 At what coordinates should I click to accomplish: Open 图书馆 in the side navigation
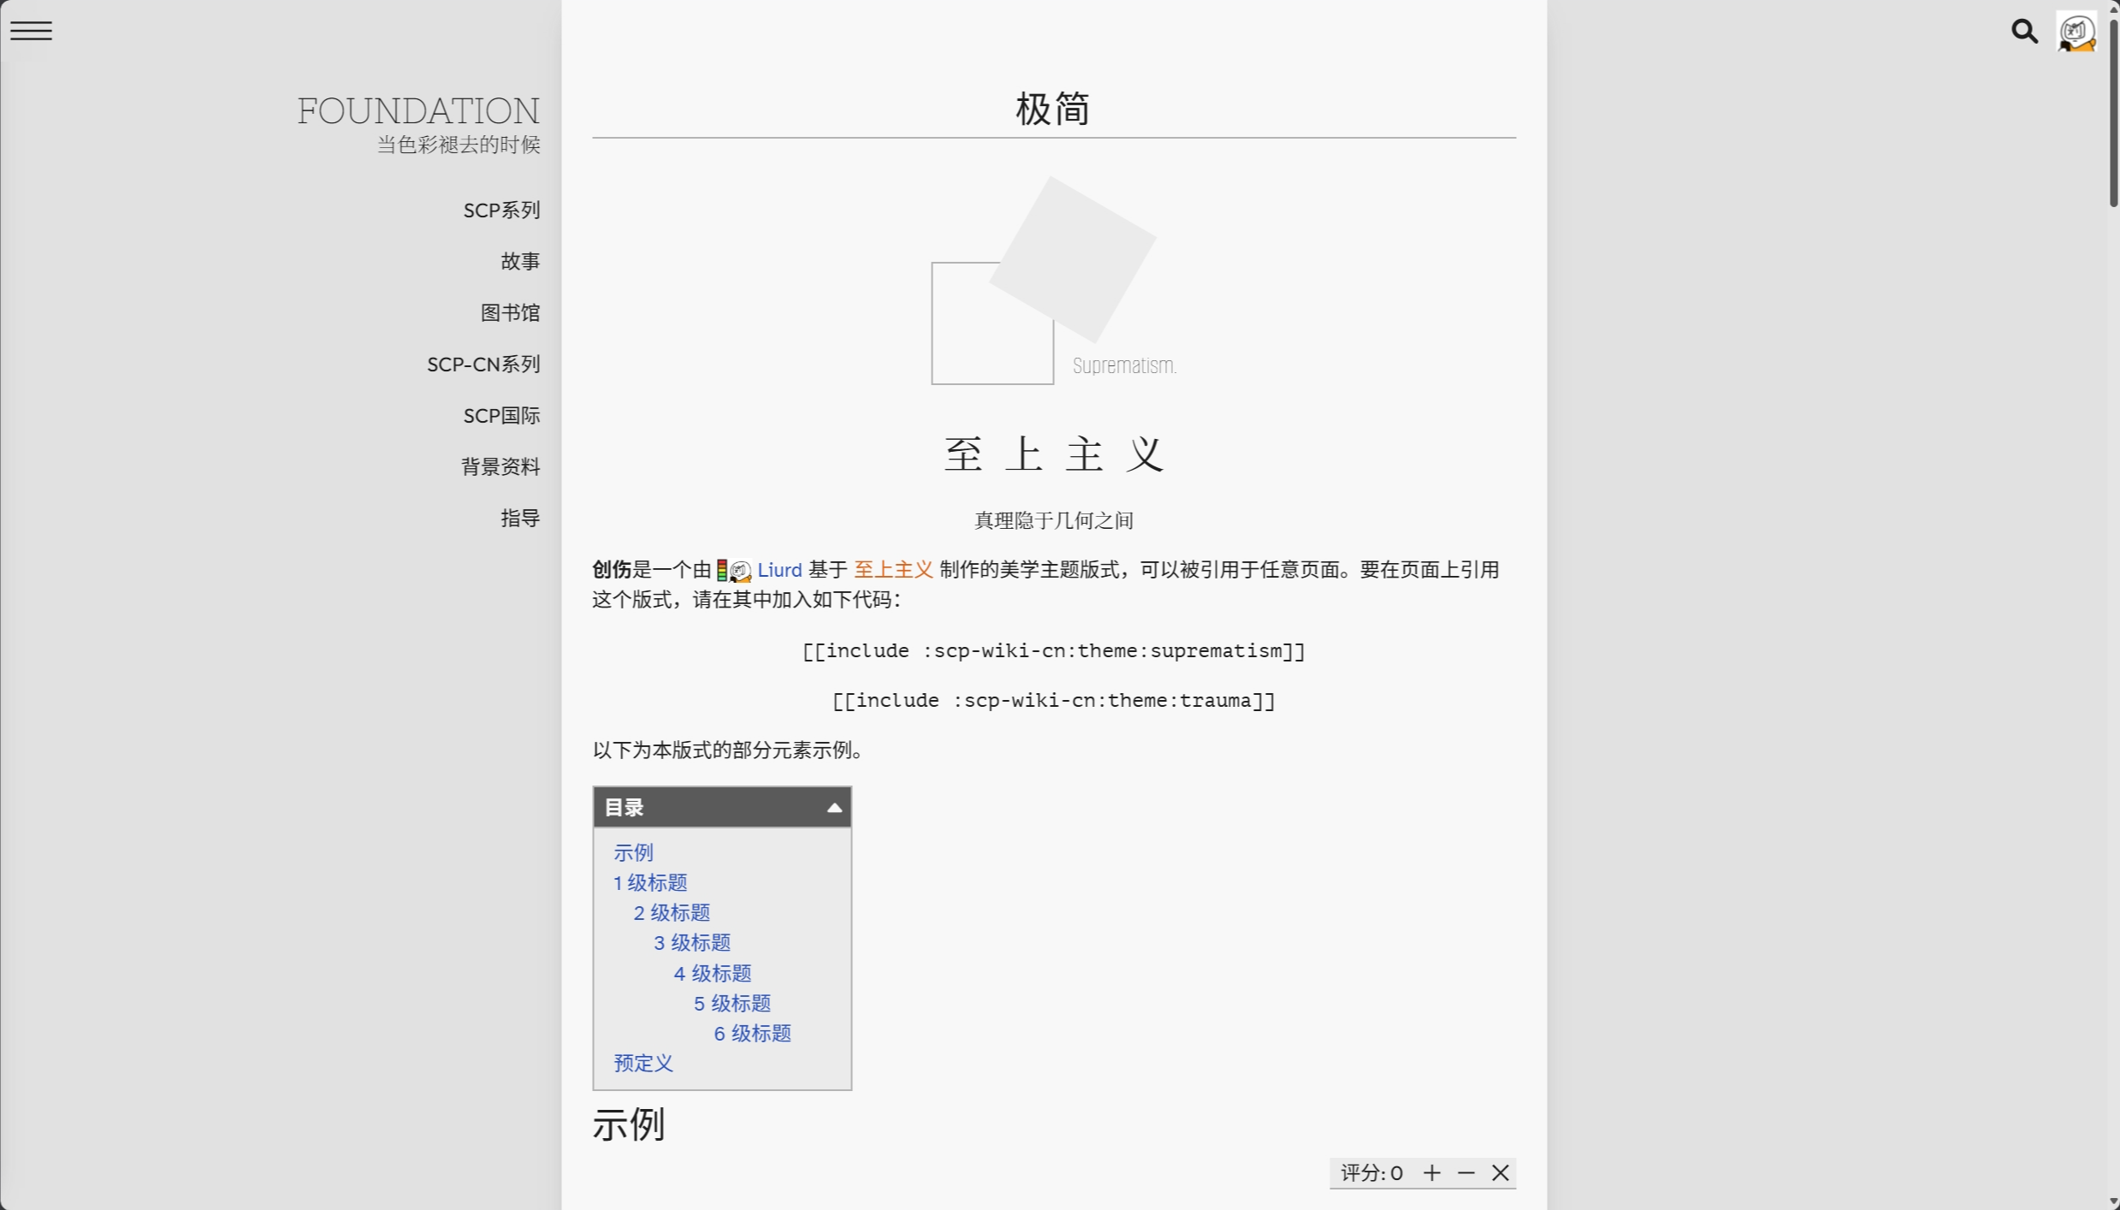(x=510, y=313)
